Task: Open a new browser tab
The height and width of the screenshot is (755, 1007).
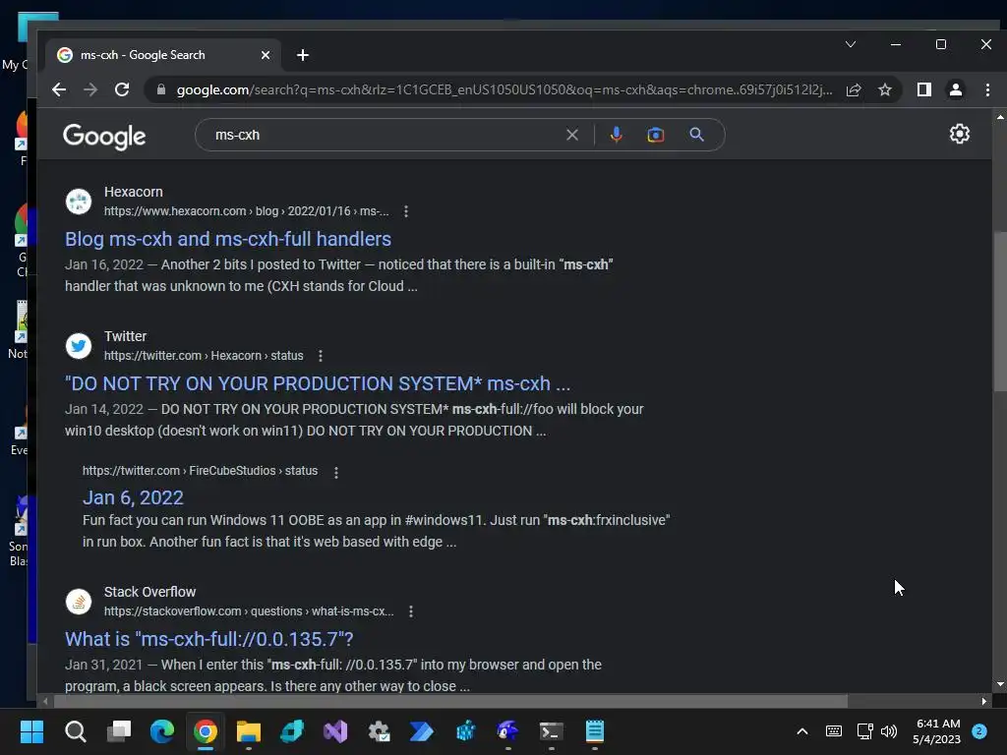Action: (x=303, y=55)
